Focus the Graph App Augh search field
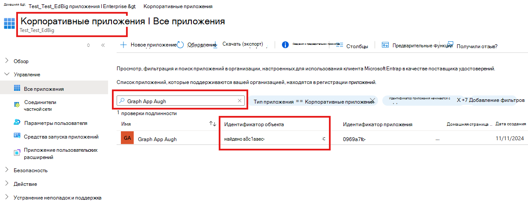Image resolution: width=528 pixels, height=205 pixels. [x=181, y=101]
